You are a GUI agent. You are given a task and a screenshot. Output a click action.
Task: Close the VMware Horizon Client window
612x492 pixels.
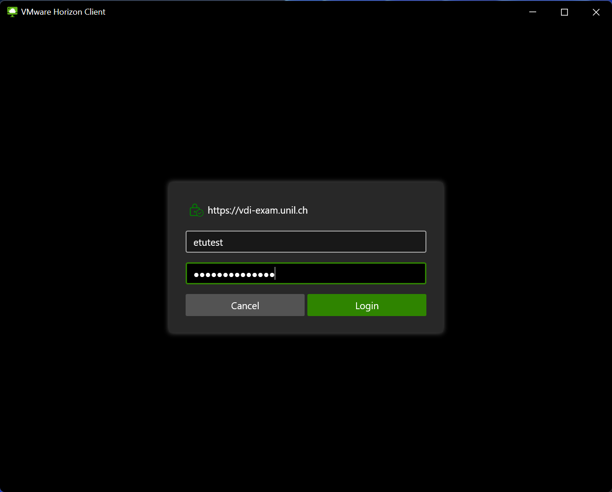point(596,12)
